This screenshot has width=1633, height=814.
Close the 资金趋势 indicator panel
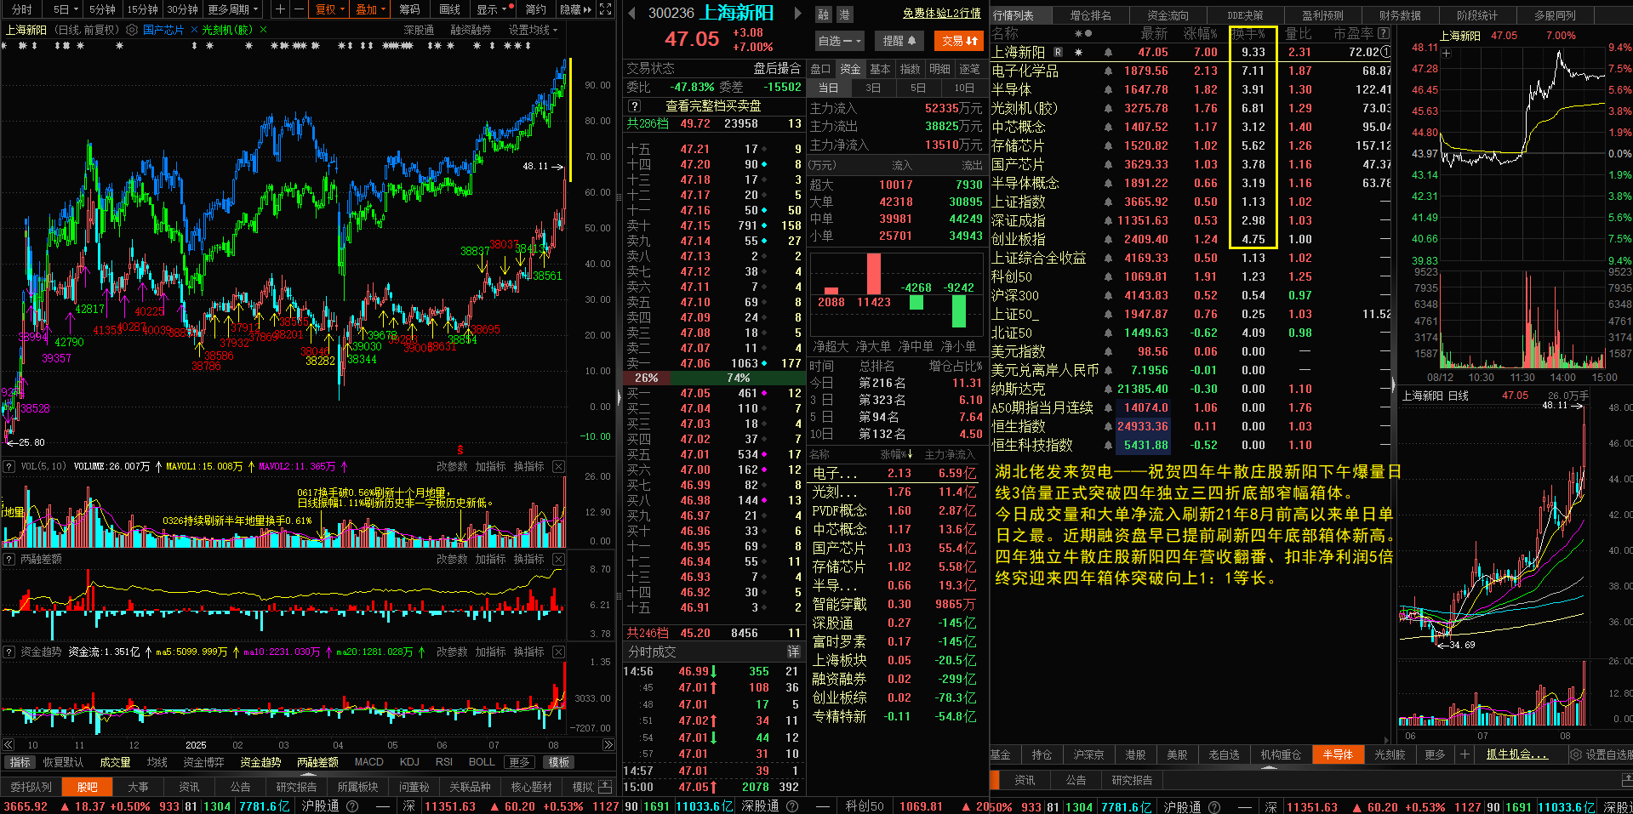click(558, 652)
